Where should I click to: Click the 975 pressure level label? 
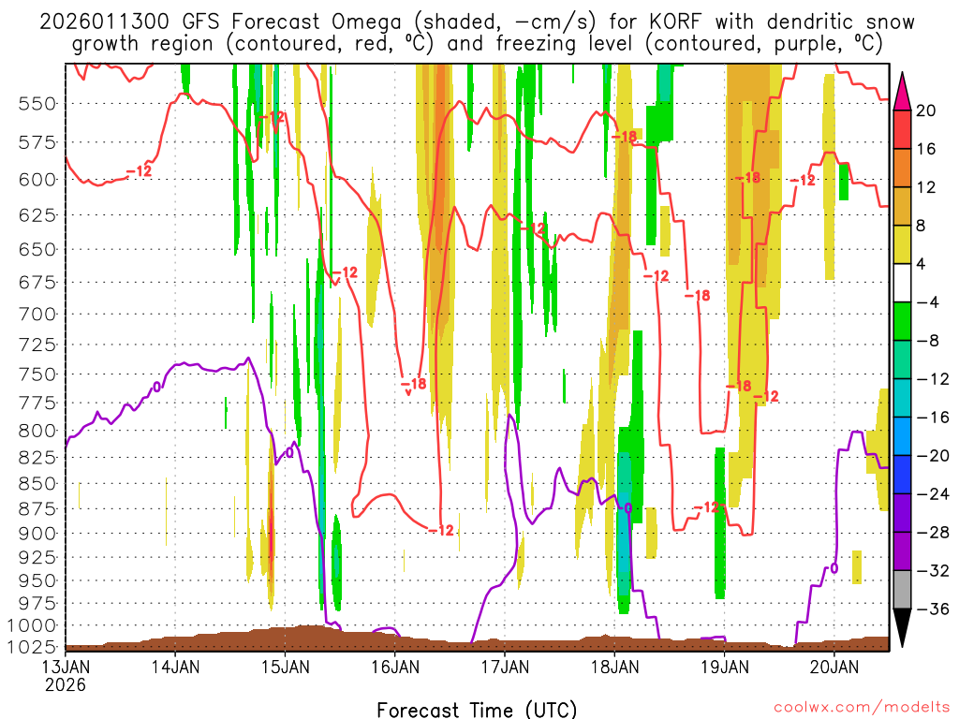37,604
